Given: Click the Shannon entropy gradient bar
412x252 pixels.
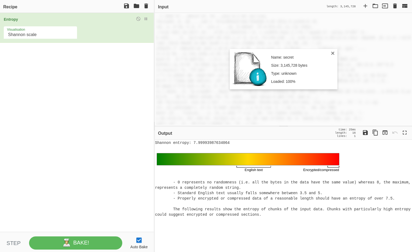Looking at the screenshot, I should (248, 159).
